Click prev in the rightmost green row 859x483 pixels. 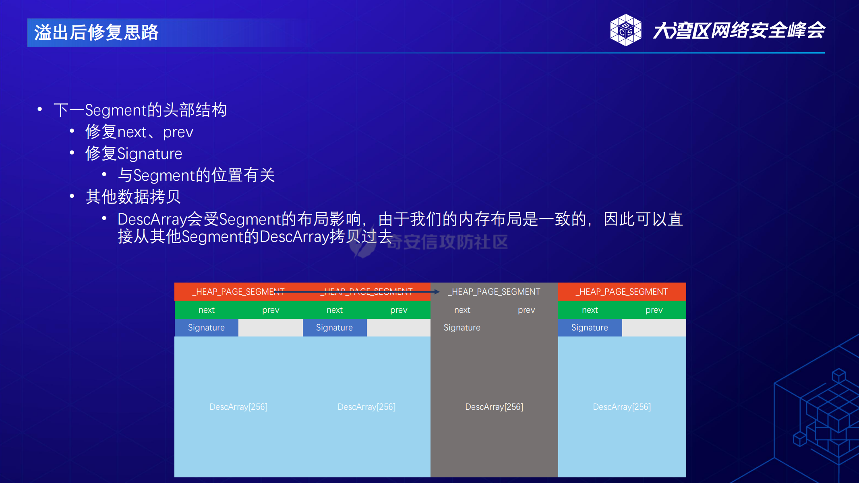point(654,310)
